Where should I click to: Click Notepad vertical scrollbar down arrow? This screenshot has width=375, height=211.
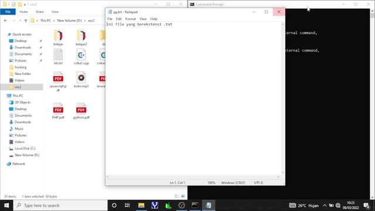tap(283, 172)
